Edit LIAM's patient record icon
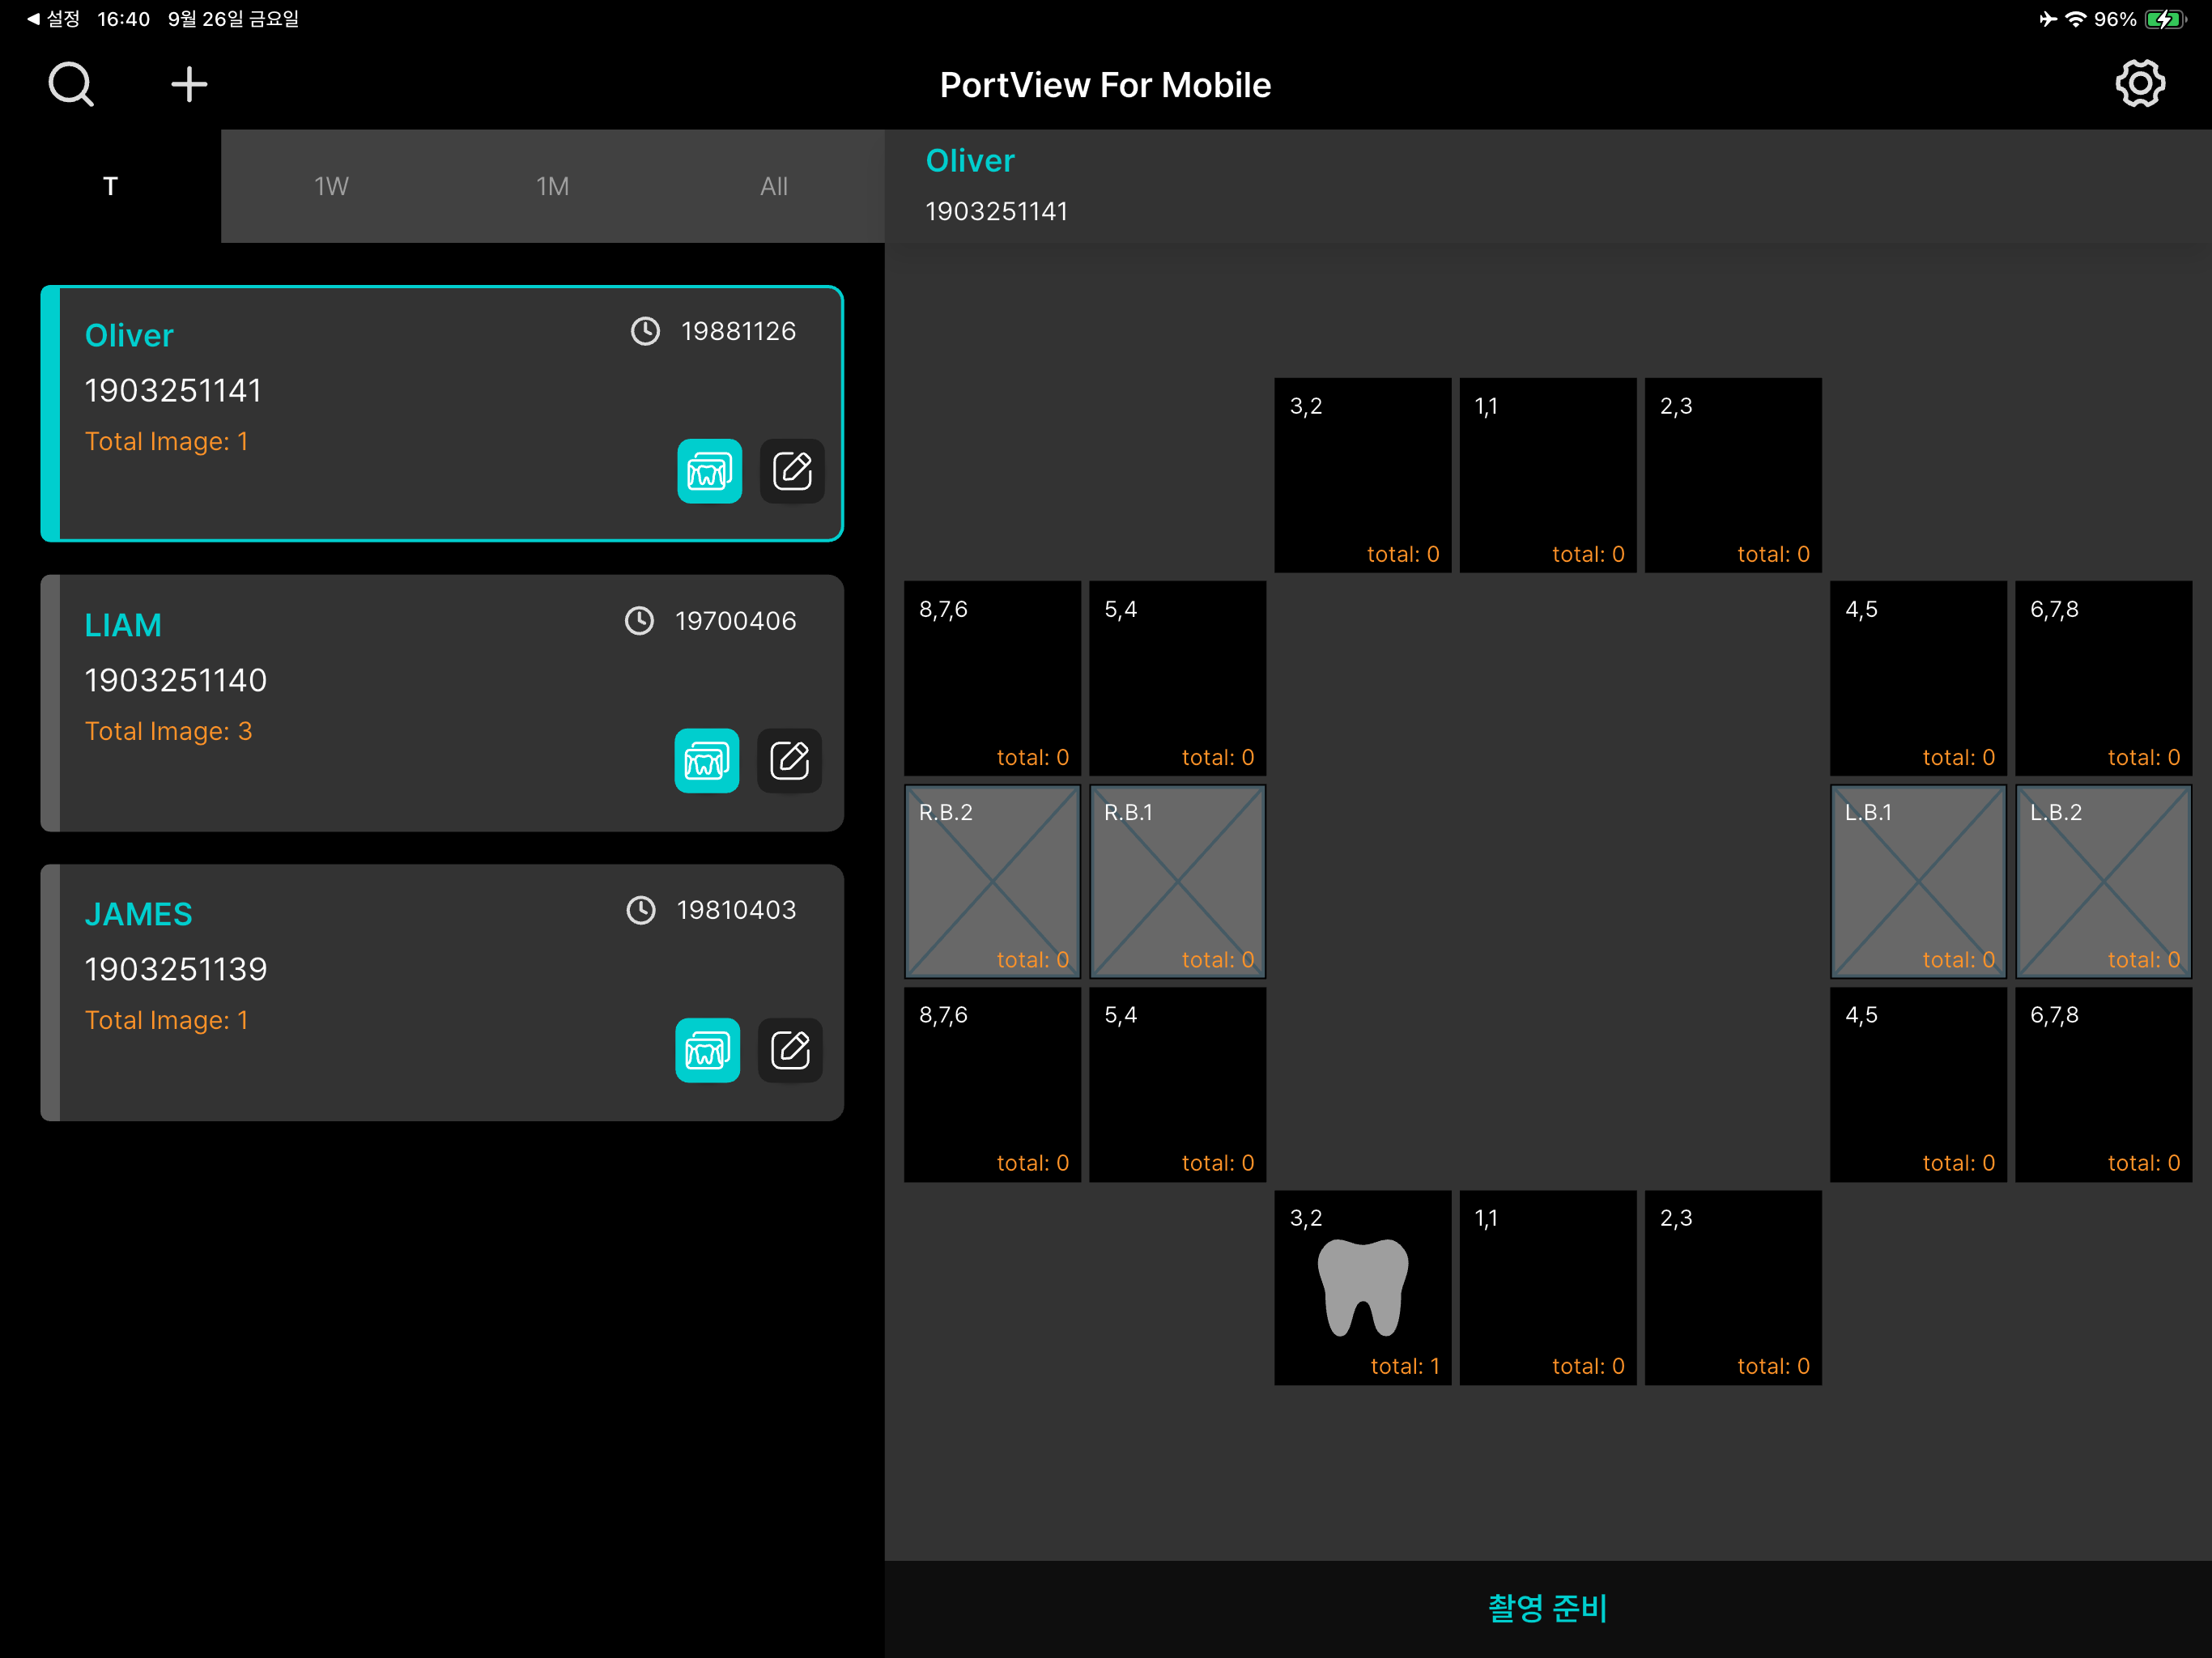 tap(789, 761)
